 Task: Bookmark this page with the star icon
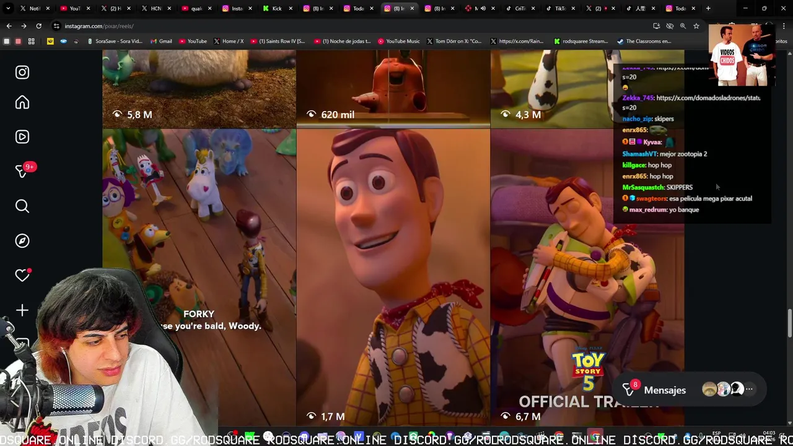click(696, 26)
